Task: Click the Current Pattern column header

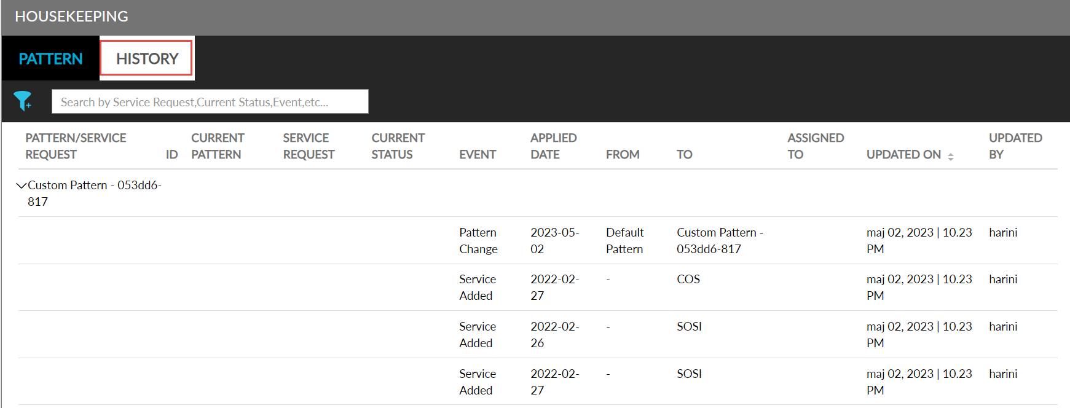Action: point(218,146)
